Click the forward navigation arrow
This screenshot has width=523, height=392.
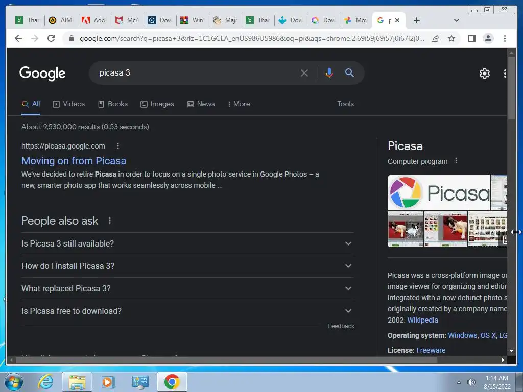[35, 38]
